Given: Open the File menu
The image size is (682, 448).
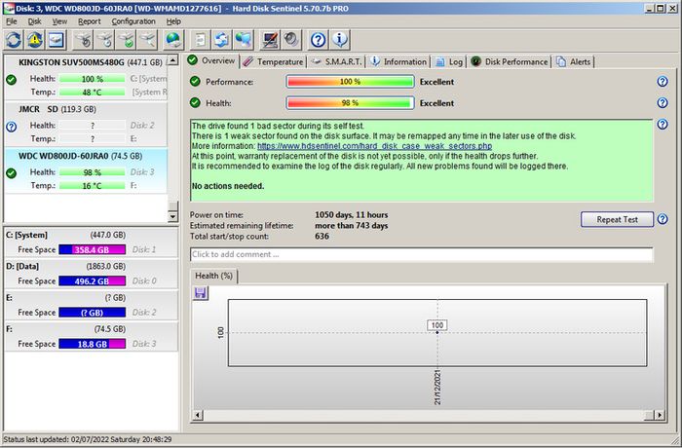Looking at the screenshot, I should tap(12, 21).
